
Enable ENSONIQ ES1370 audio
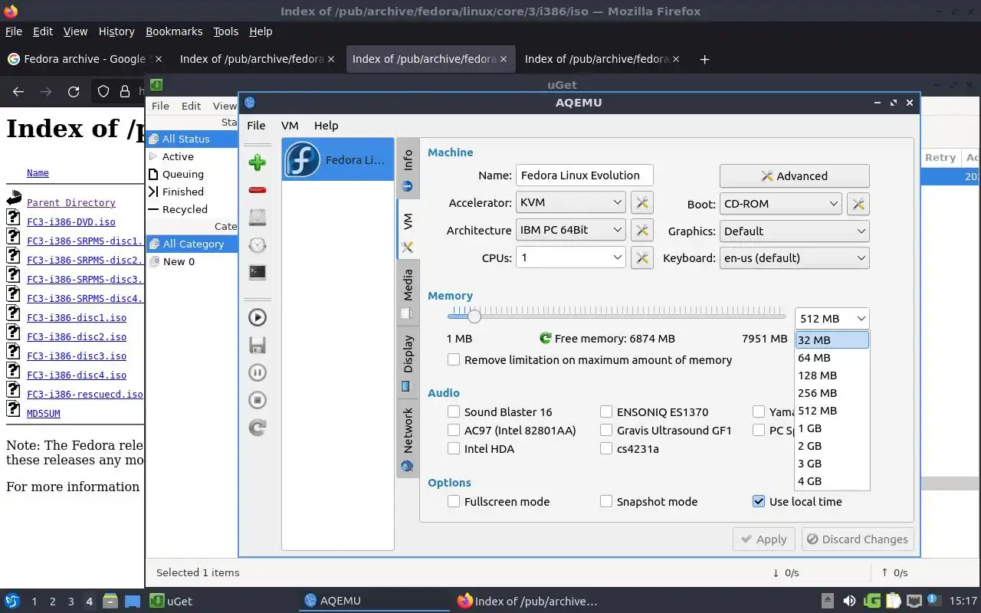[606, 411]
